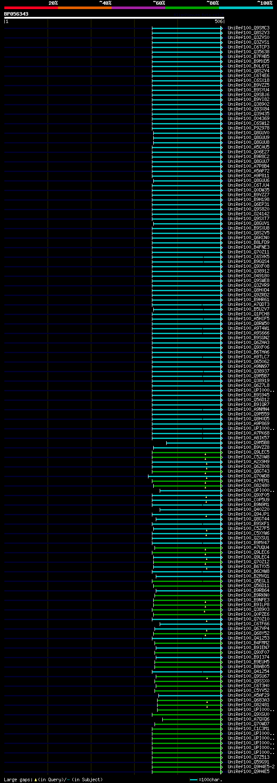This screenshot has height=783, width=277.
Task: Select label UniRef100_B9HR61
Action: pos(248,299)
